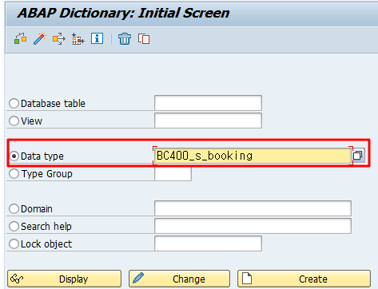Select the Lock object radio button
This screenshot has height=289, width=378.
pyautogui.click(x=14, y=243)
